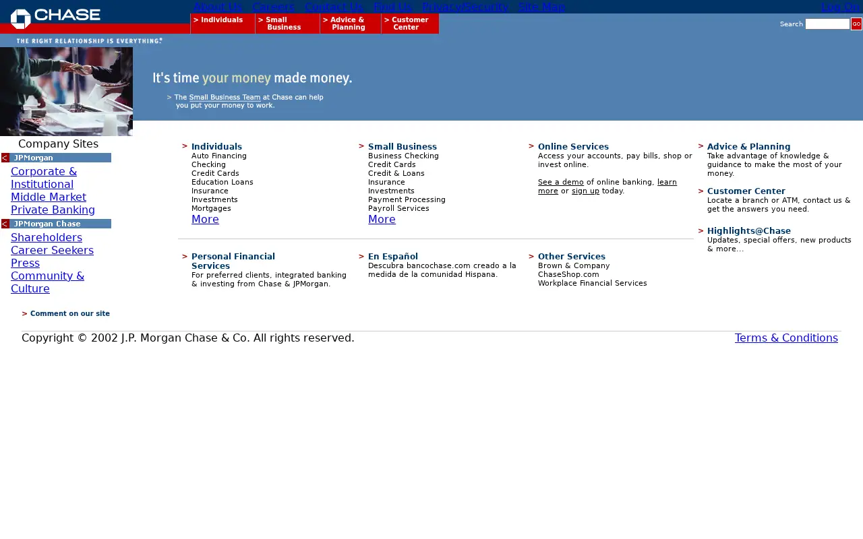Click the See a demo link
The image size is (863, 539).
[x=561, y=183]
